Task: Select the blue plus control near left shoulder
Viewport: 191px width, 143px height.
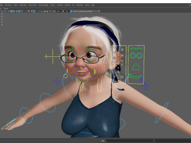Action: [57, 81]
